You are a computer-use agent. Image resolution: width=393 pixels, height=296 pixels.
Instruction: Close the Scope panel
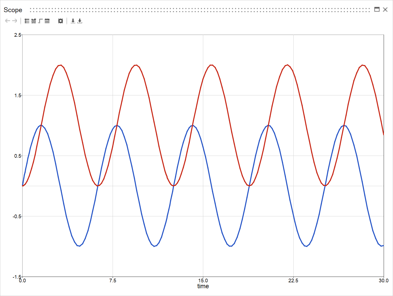point(385,10)
